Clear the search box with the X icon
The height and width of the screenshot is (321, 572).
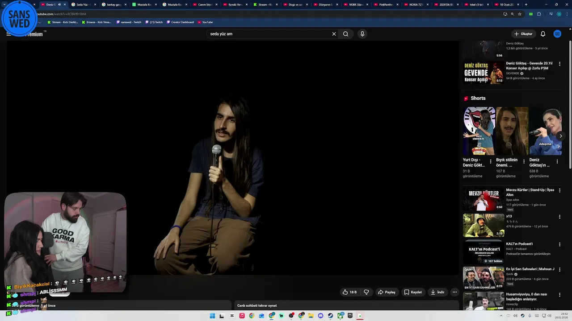[x=334, y=34]
